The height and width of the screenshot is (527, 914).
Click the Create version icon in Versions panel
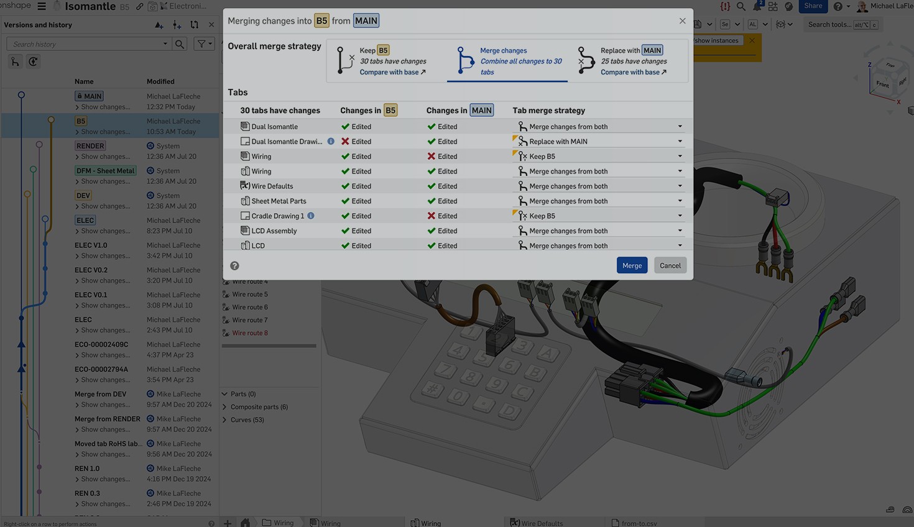tap(159, 25)
